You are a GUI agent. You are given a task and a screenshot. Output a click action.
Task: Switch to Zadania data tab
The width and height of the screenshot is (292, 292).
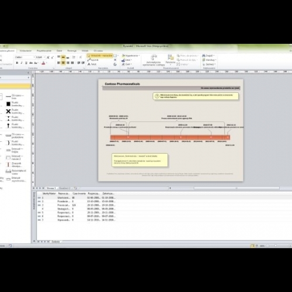pos(55,242)
